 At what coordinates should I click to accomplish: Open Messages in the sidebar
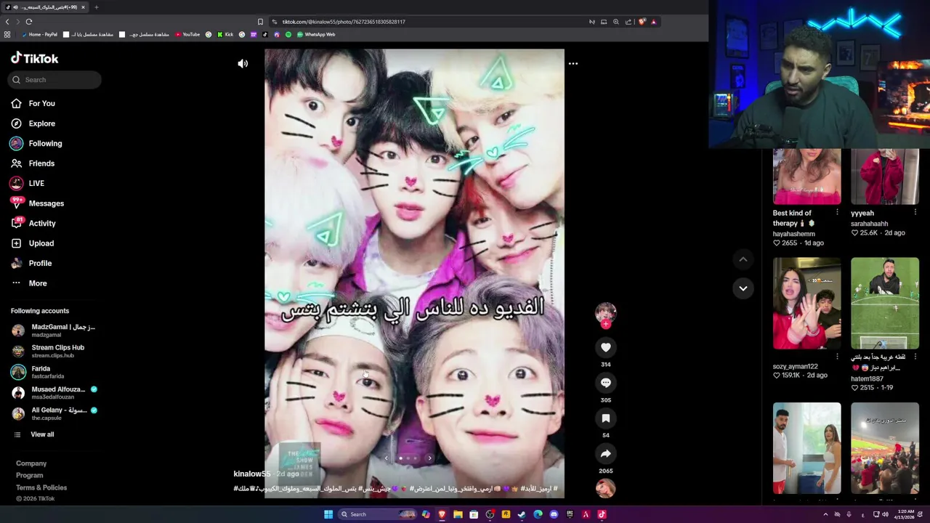[x=46, y=203]
